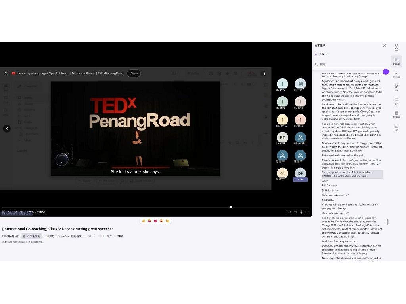Image resolution: width=406 pixels, height=304 pixels.
Task: Toggle closed captions in player controls
Action: (289, 212)
